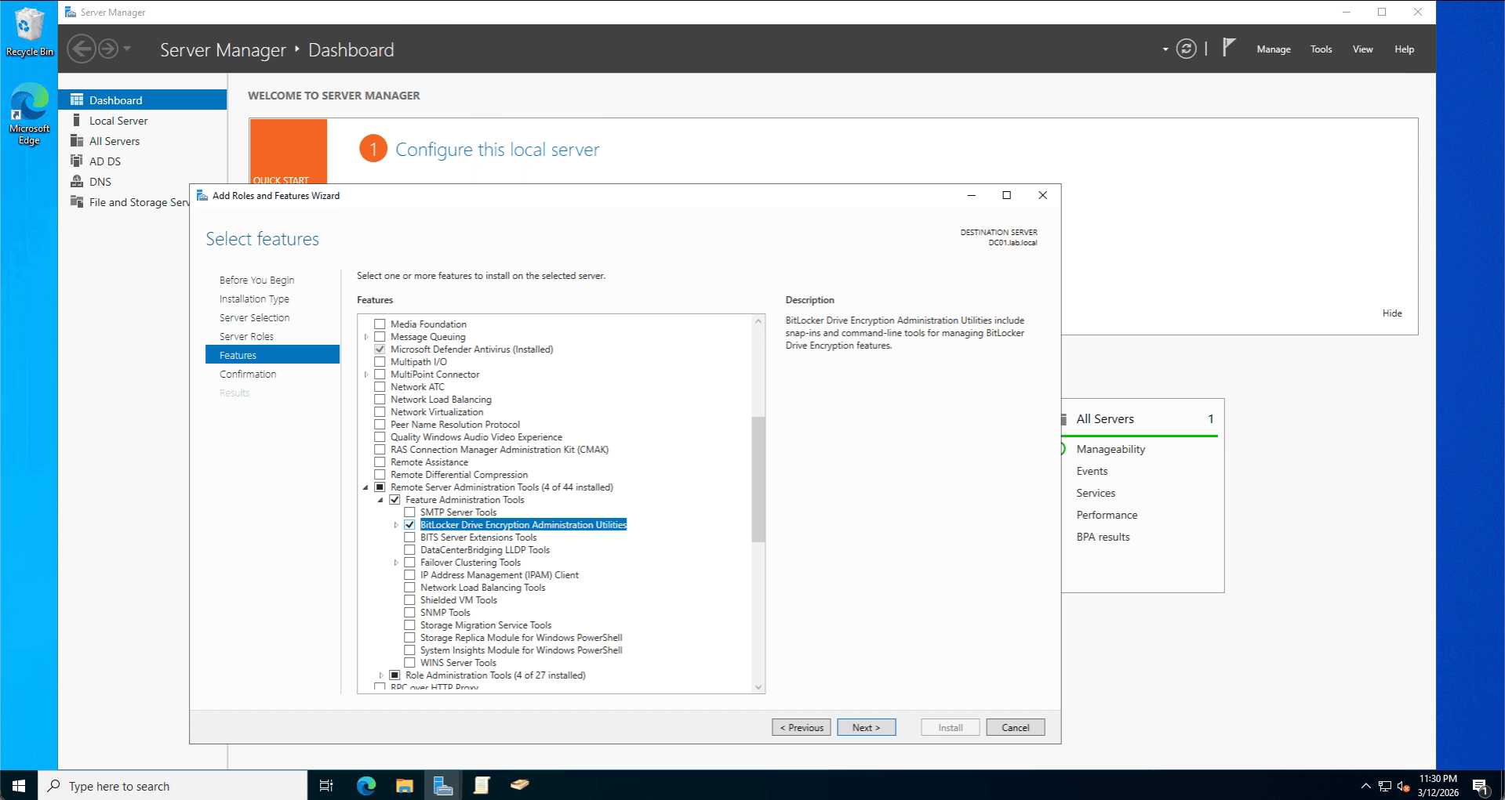The width and height of the screenshot is (1505, 800).
Task: Open the Tools menu
Action: click(x=1321, y=49)
